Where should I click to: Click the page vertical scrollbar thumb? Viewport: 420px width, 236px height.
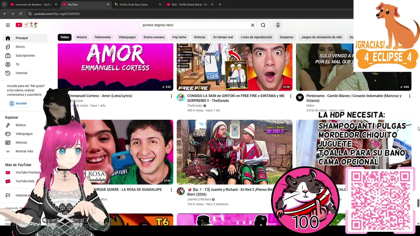[418, 203]
